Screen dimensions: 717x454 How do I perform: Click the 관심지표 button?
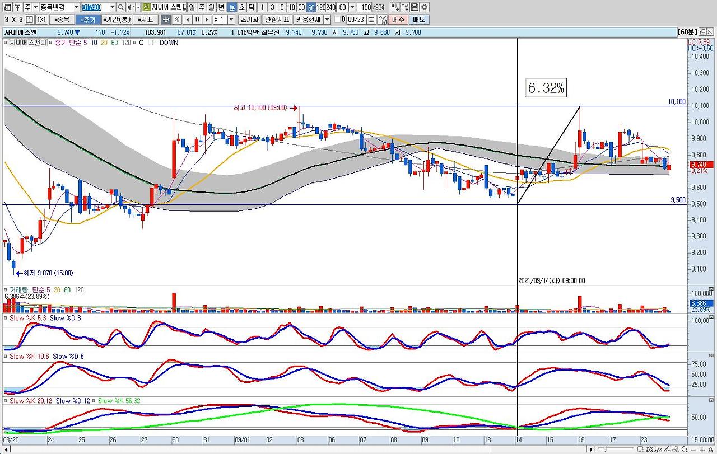coord(277,20)
